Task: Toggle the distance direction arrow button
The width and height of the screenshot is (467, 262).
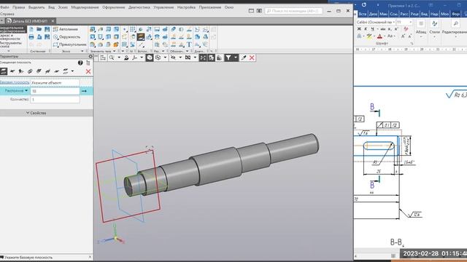Action: pos(85,91)
